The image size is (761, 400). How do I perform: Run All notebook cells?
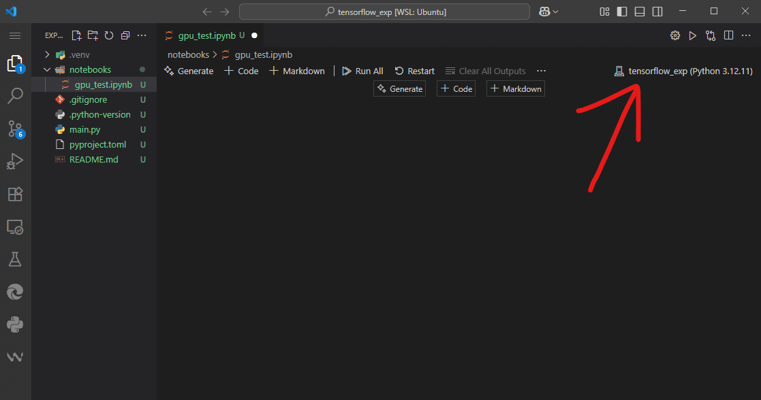pyautogui.click(x=362, y=70)
